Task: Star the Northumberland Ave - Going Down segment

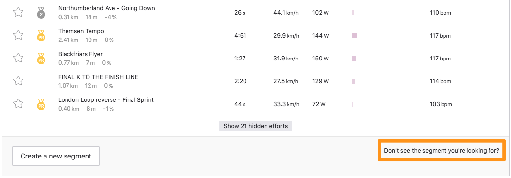Action: 18,12
